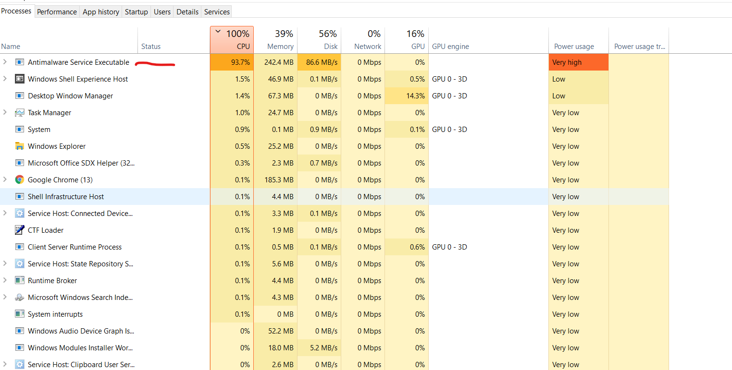732x370 pixels.
Task: Click the CTF Loader pen icon
Action: tap(20, 230)
